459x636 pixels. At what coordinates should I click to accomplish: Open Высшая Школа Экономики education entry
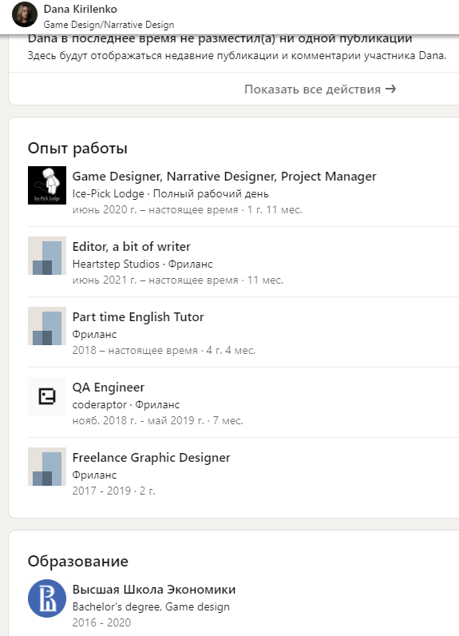click(x=154, y=590)
